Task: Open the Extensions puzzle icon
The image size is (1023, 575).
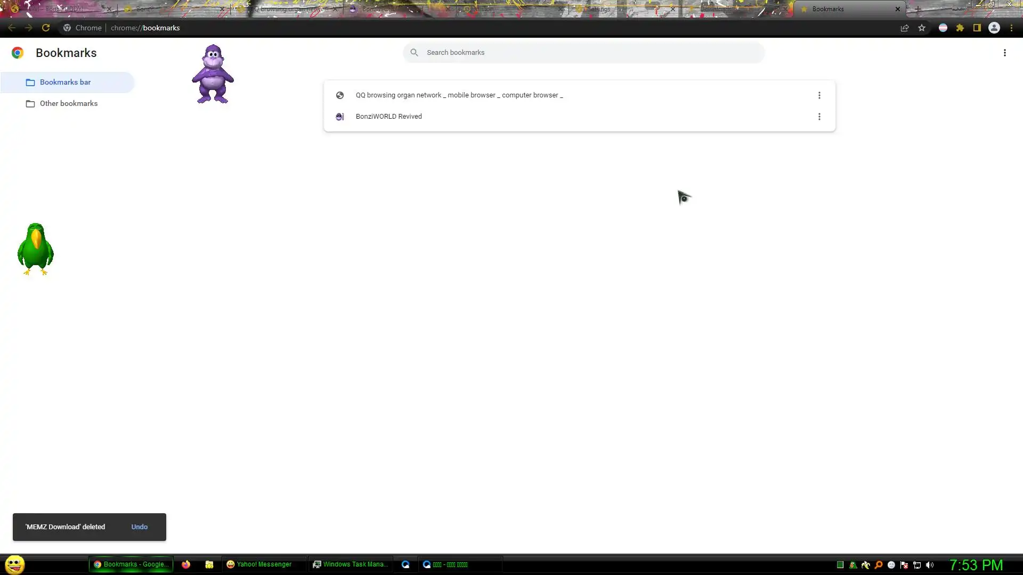Action: tap(960, 28)
